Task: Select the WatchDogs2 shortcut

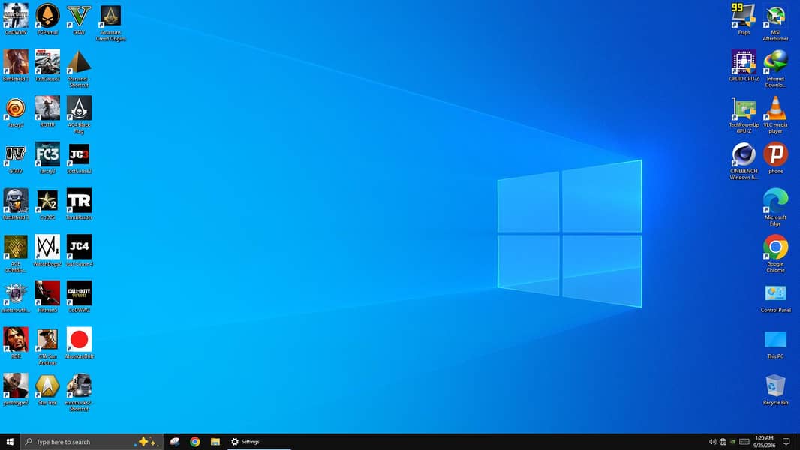Action: tap(47, 247)
